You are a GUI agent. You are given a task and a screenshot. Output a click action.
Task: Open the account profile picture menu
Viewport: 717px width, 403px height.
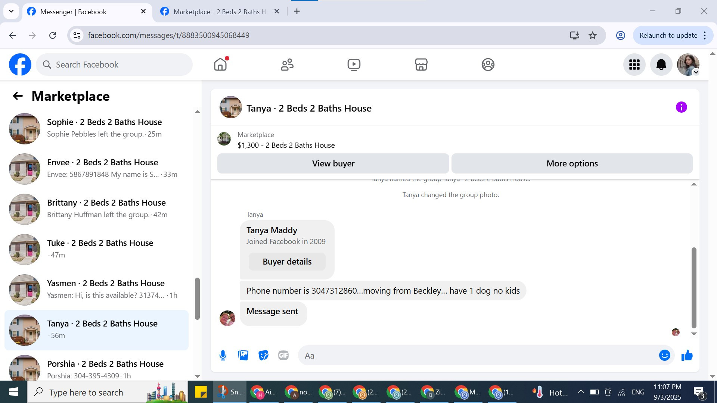688,65
